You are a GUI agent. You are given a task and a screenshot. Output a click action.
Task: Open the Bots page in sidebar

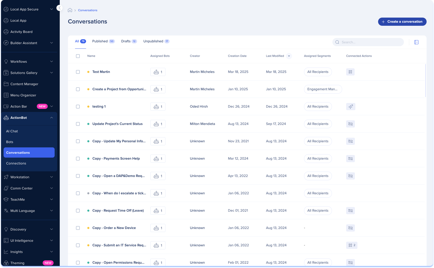pos(10,142)
